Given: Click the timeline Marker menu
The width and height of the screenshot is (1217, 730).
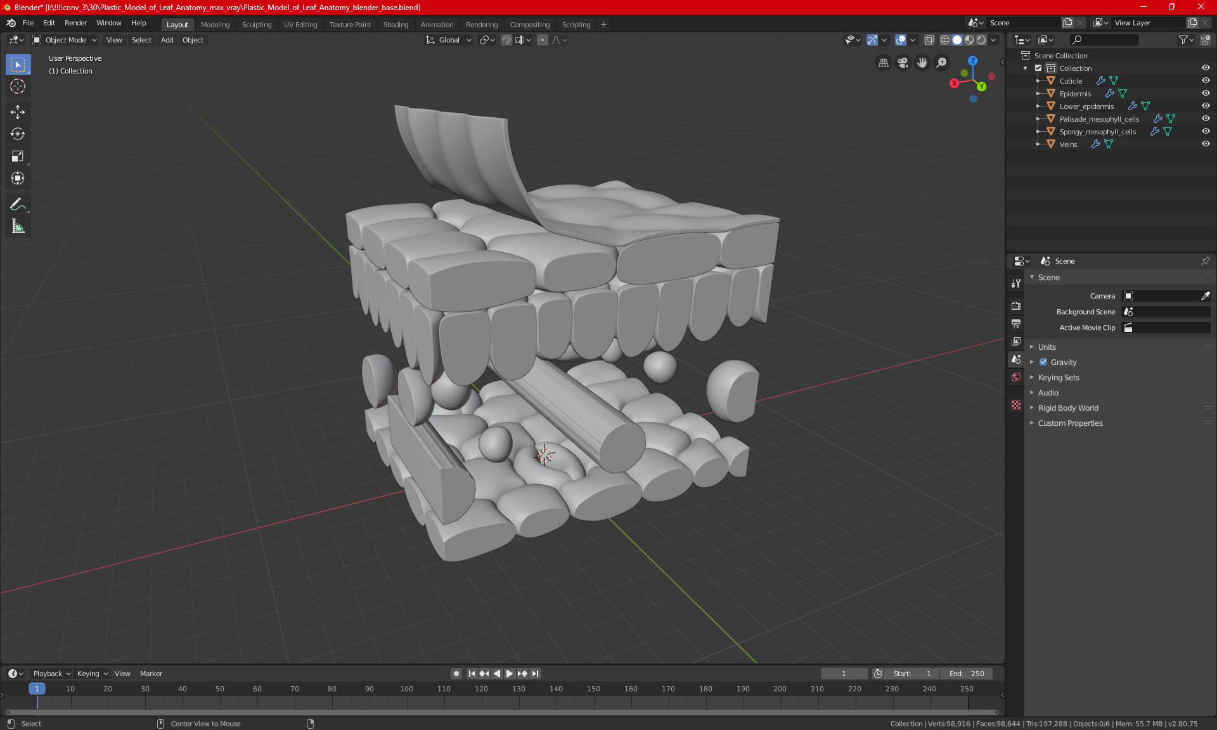Looking at the screenshot, I should coord(151,674).
